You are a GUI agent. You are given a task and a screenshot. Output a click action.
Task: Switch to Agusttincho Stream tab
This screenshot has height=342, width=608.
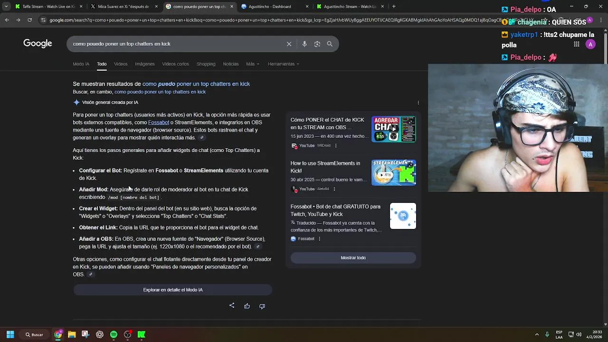point(350,7)
